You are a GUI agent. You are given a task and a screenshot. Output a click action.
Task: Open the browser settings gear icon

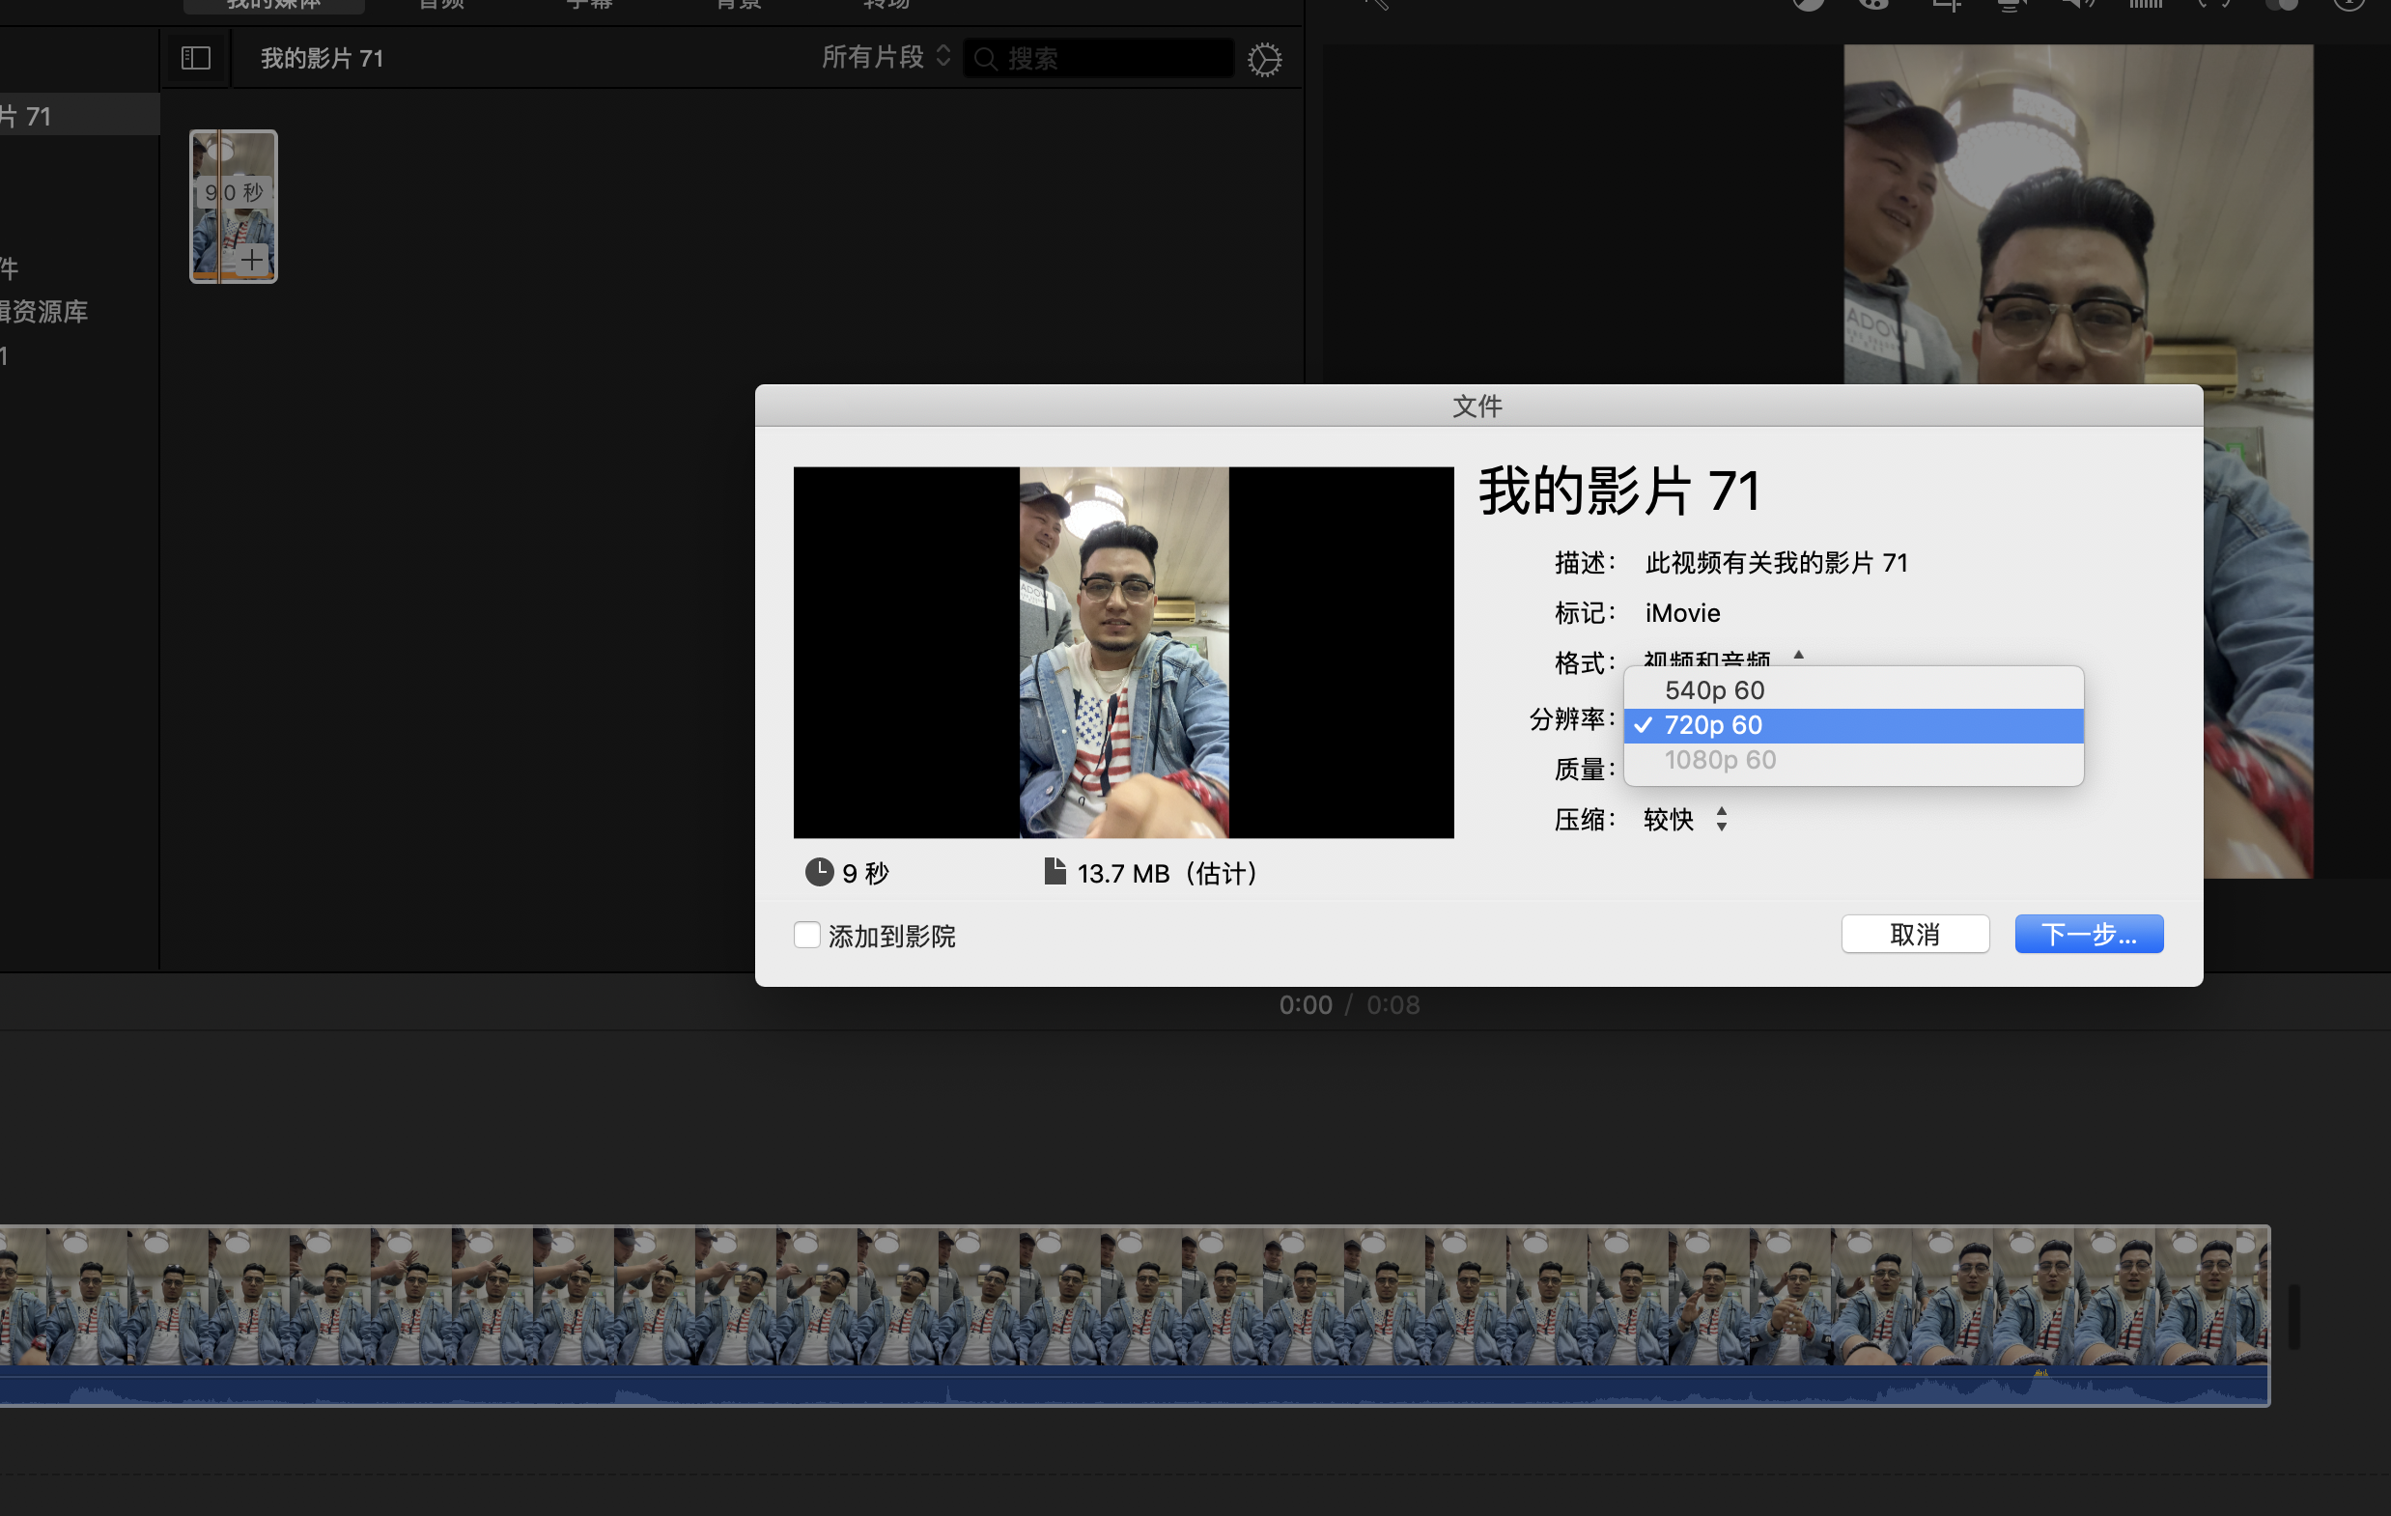1264,60
